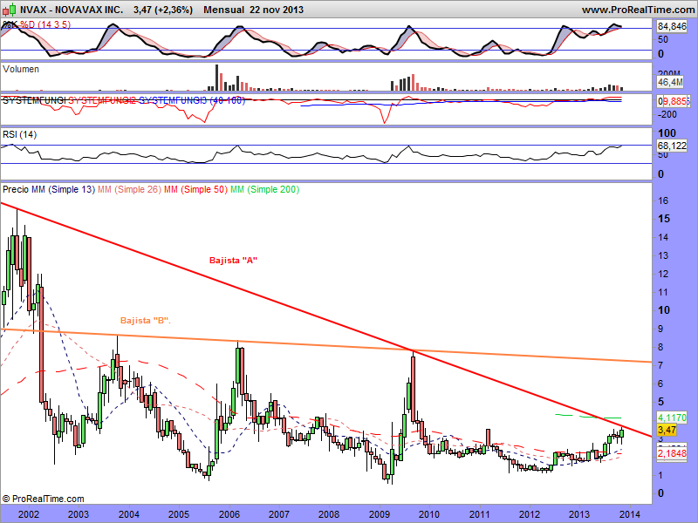Image resolution: width=698 pixels, height=523 pixels.
Task: Click the green MM 200 line segment
Action: click(x=587, y=417)
